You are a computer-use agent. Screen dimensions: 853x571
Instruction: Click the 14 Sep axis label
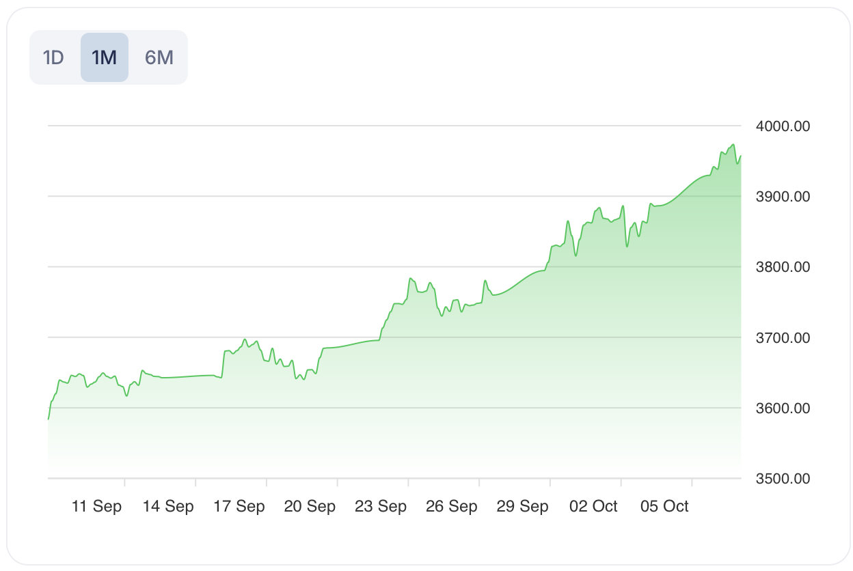[168, 507]
